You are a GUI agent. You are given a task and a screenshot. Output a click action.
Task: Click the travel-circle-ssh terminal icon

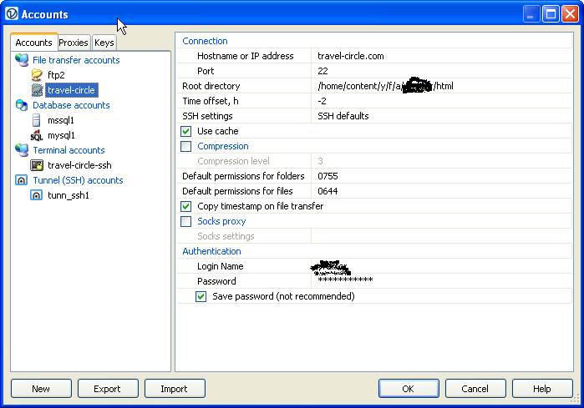tap(37, 165)
